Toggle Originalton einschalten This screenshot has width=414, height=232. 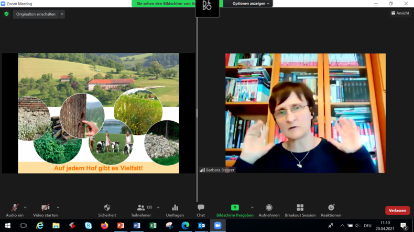click(36, 14)
